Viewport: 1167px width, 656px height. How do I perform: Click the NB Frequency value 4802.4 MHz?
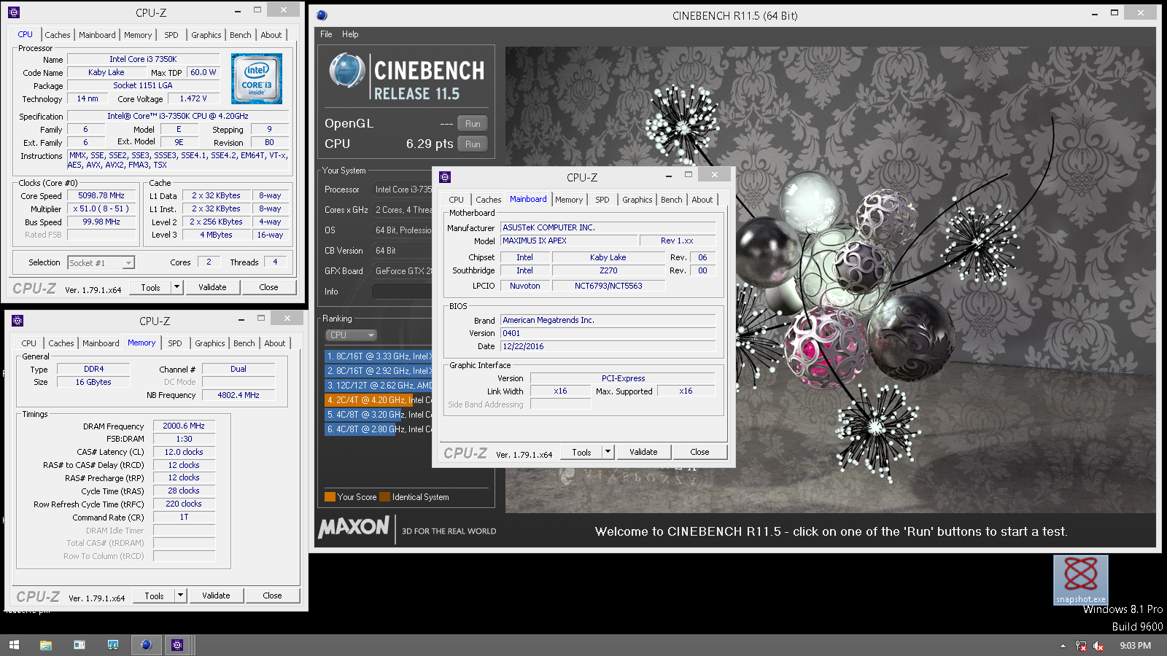tap(238, 395)
